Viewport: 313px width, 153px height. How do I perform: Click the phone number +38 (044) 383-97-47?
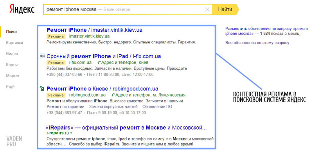pyautogui.click(x=64, y=113)
